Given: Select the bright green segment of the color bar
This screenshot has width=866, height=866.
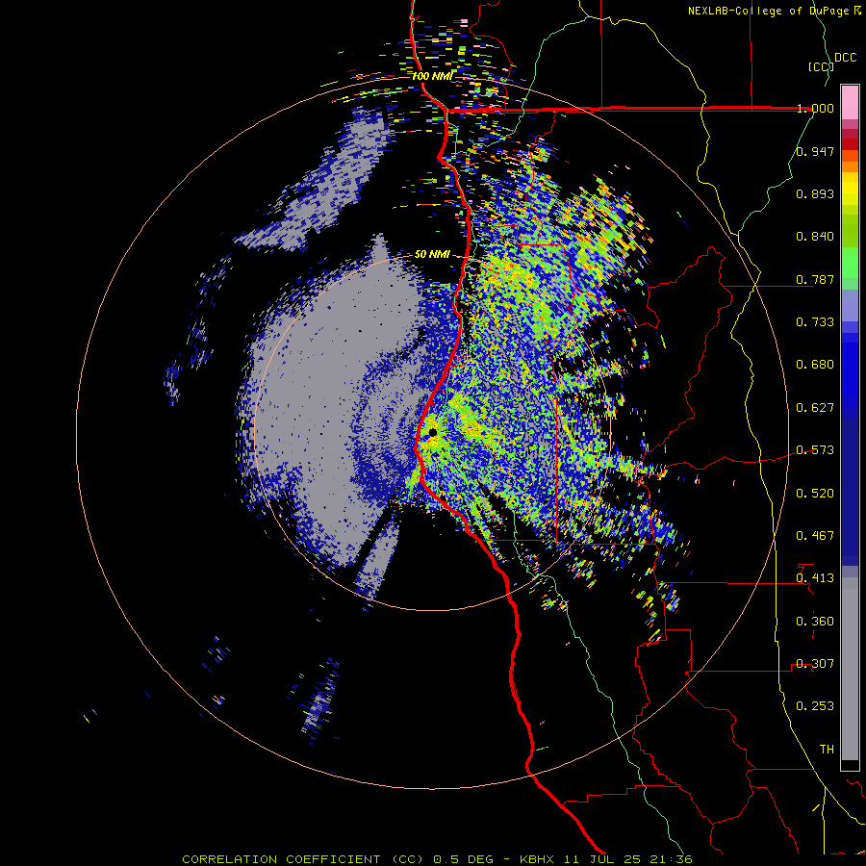Looking at the screenshot, I should click(x=850, y=263).
